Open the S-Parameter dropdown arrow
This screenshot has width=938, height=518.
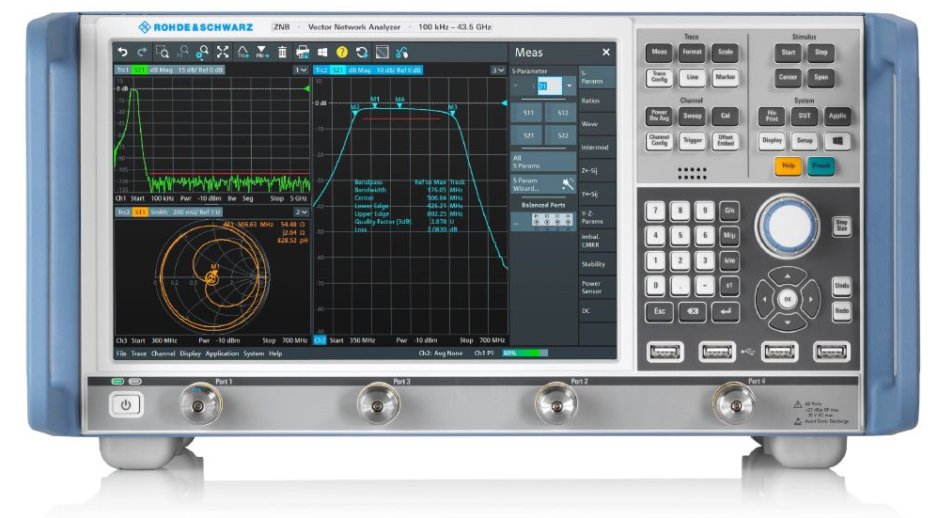[569, 86]
